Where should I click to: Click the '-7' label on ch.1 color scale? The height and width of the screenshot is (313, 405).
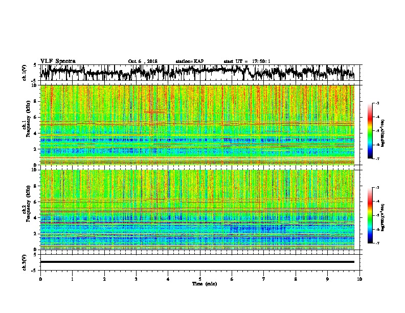pyautogui.click(x=377, y=159)
